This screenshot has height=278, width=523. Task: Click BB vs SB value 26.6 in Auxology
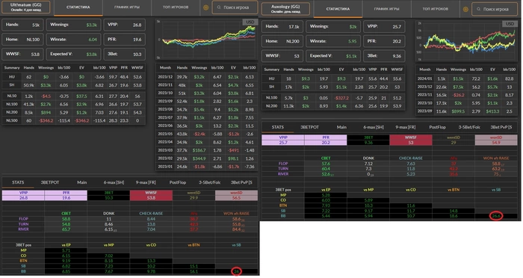tap(496, 216)
